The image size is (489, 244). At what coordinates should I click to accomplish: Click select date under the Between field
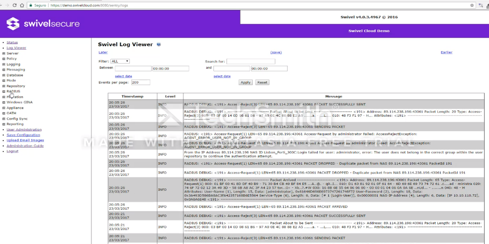coord(123,76)
